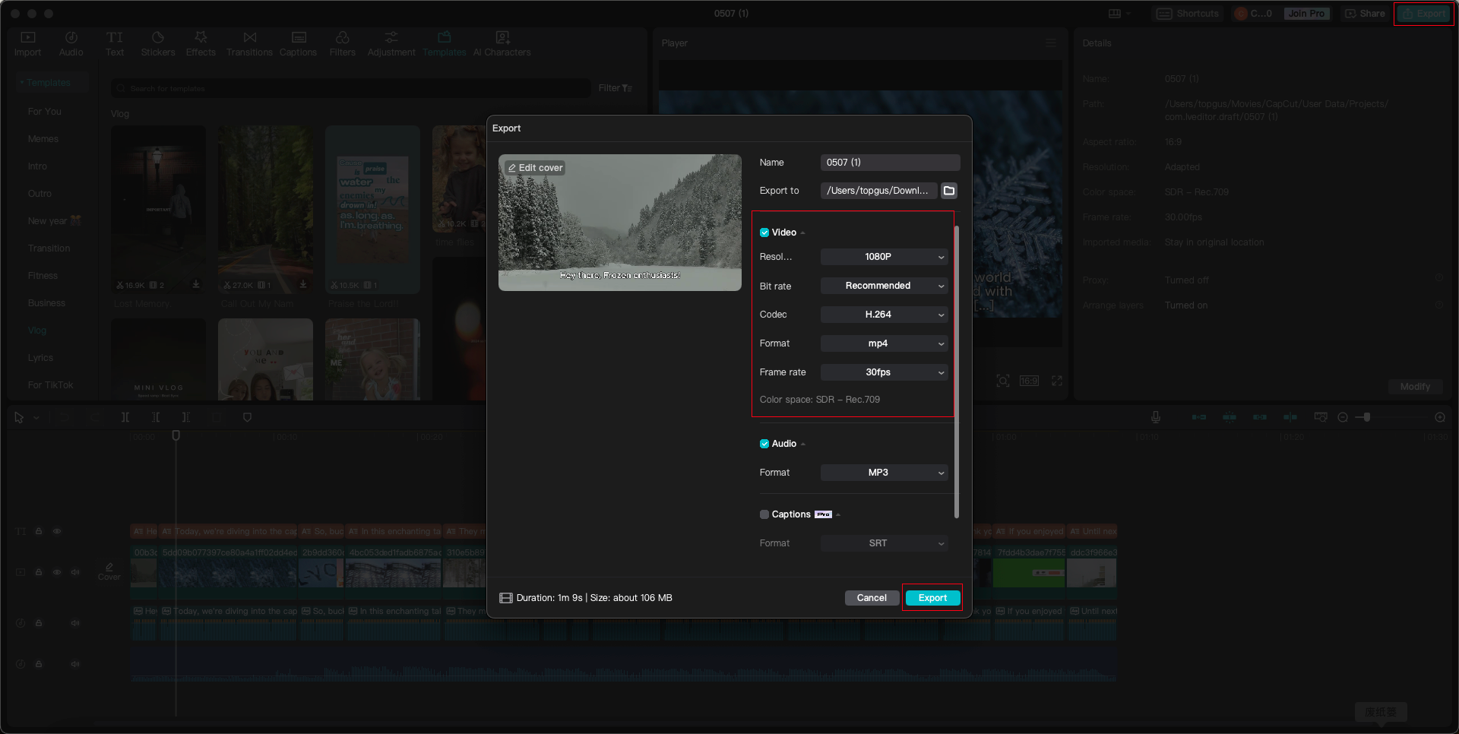Open the Effects panel
Screen dimensions: 1459x734
[201, 43]
